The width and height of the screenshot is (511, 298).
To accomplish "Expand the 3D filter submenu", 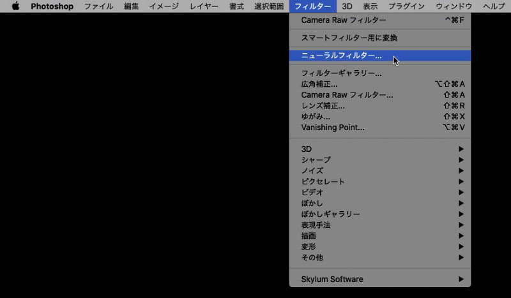I will (380, 149).
